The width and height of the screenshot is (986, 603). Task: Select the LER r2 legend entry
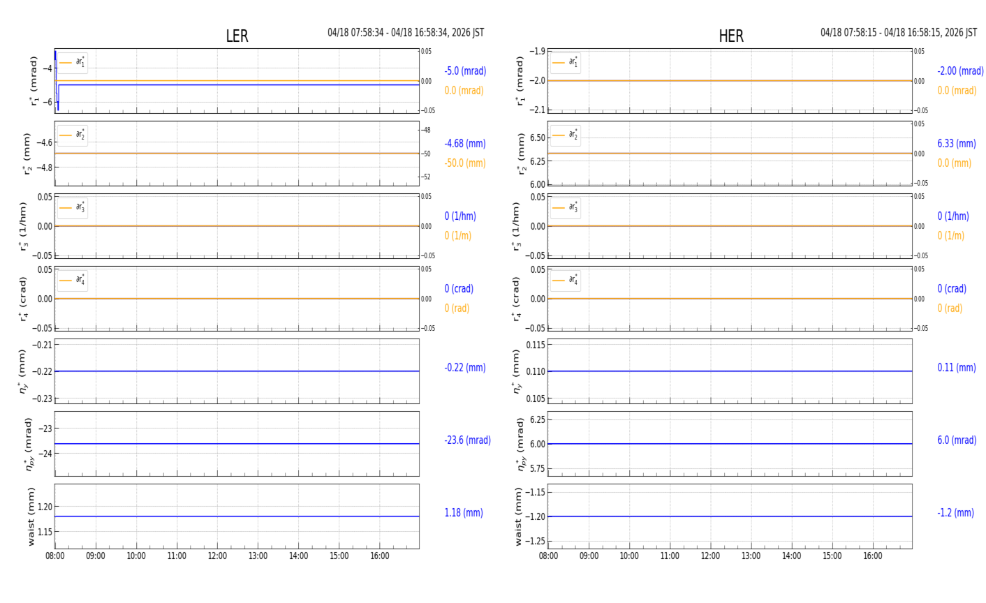(73, 135)
